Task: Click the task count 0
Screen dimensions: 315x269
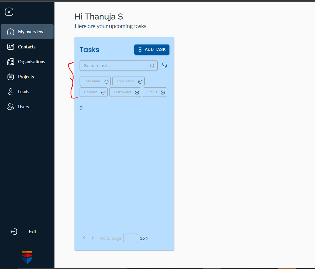Action: click(81, 108)
